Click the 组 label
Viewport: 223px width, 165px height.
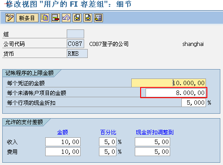click(x=6, y=34)
